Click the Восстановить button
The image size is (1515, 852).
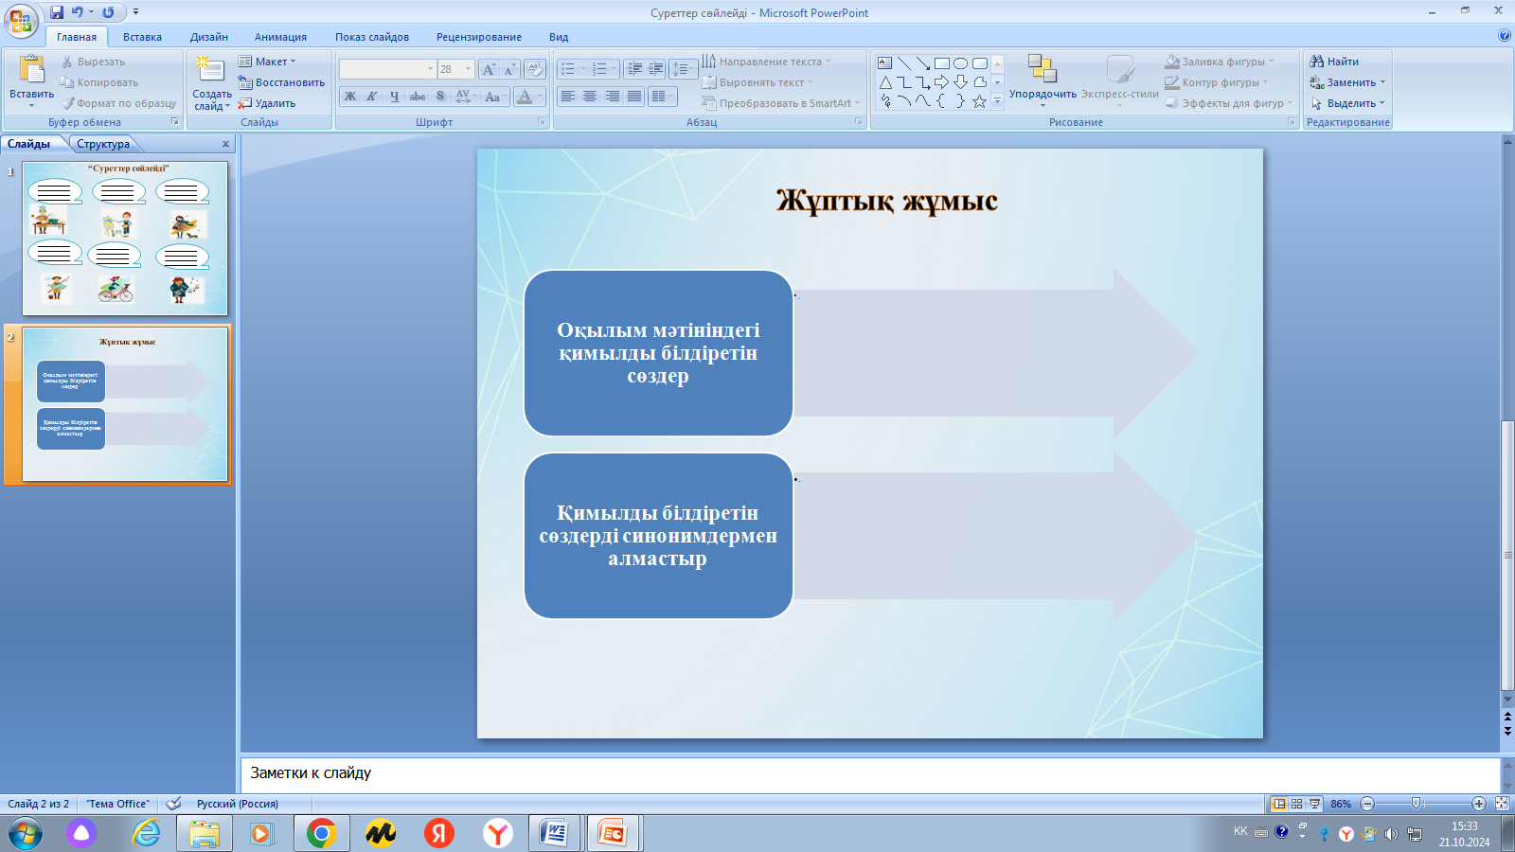point(281,82)
